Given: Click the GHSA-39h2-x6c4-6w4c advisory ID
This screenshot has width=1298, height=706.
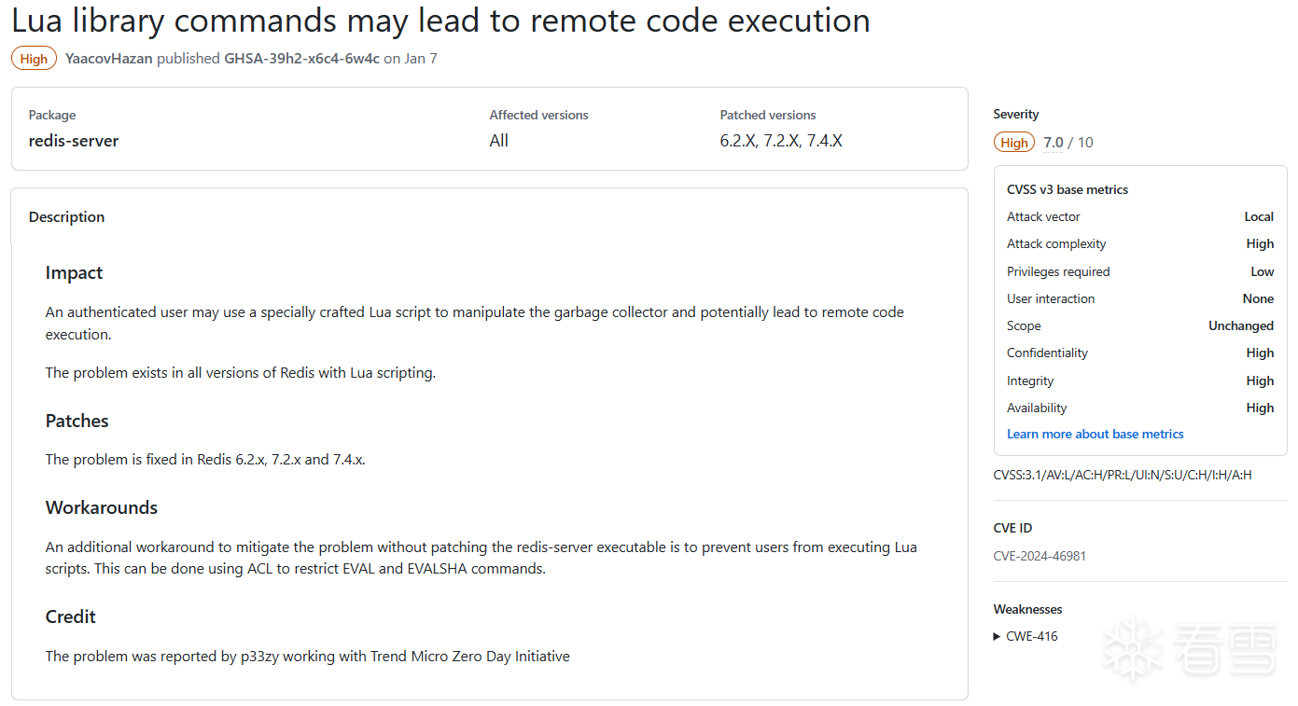Looking at the screenshot, I should coord(301,59).
